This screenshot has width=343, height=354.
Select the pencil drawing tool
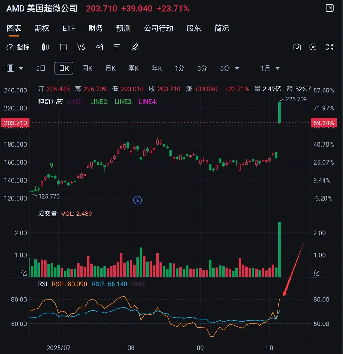(135, 47)
